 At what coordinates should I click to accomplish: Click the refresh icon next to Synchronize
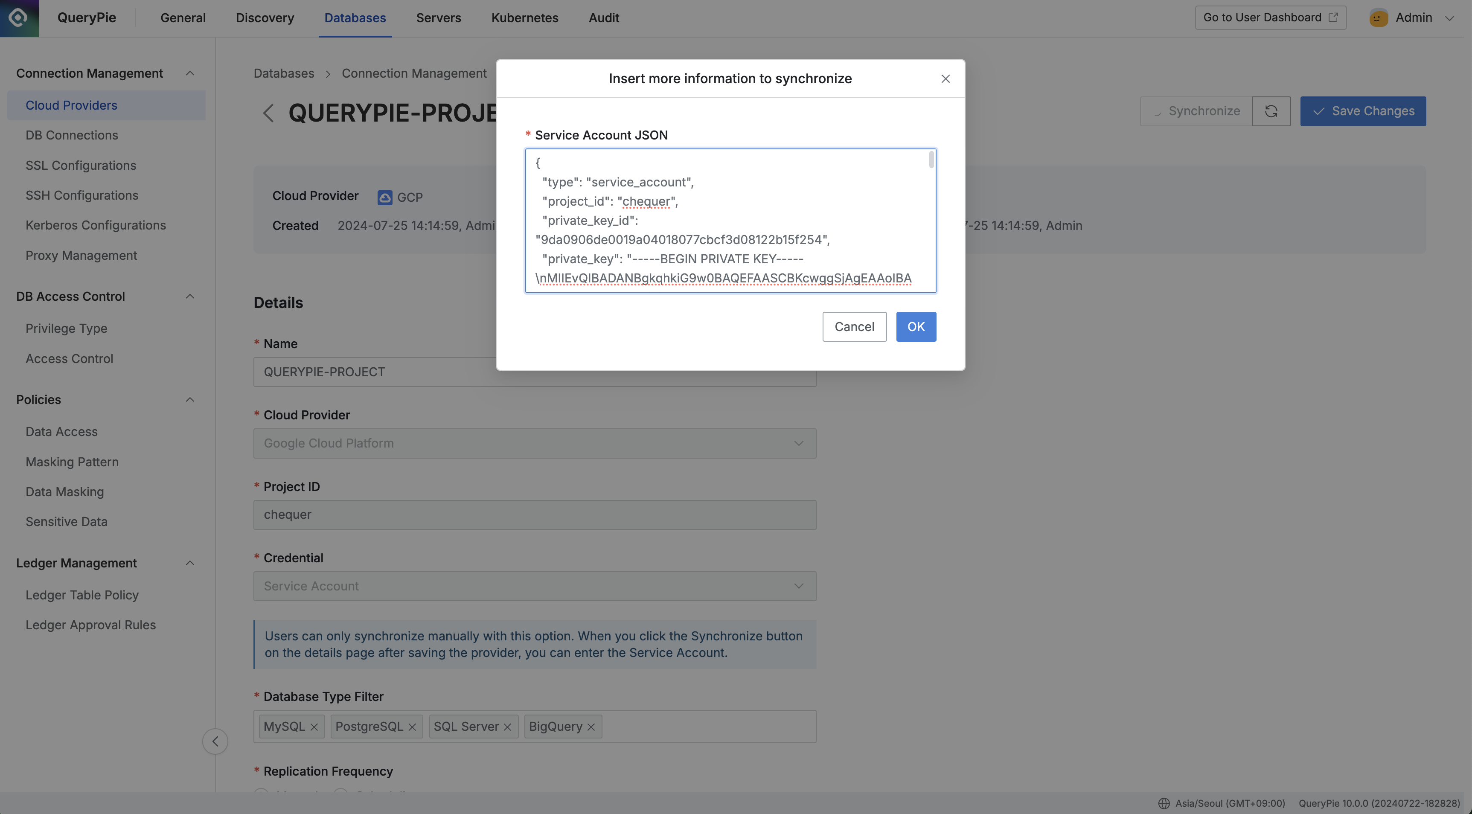[x=1271, y=111]
